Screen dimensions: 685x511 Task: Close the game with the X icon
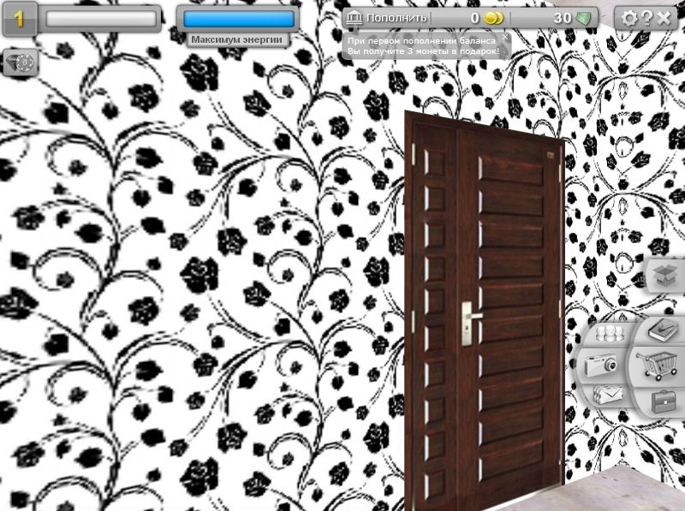(x=664, y=18)
